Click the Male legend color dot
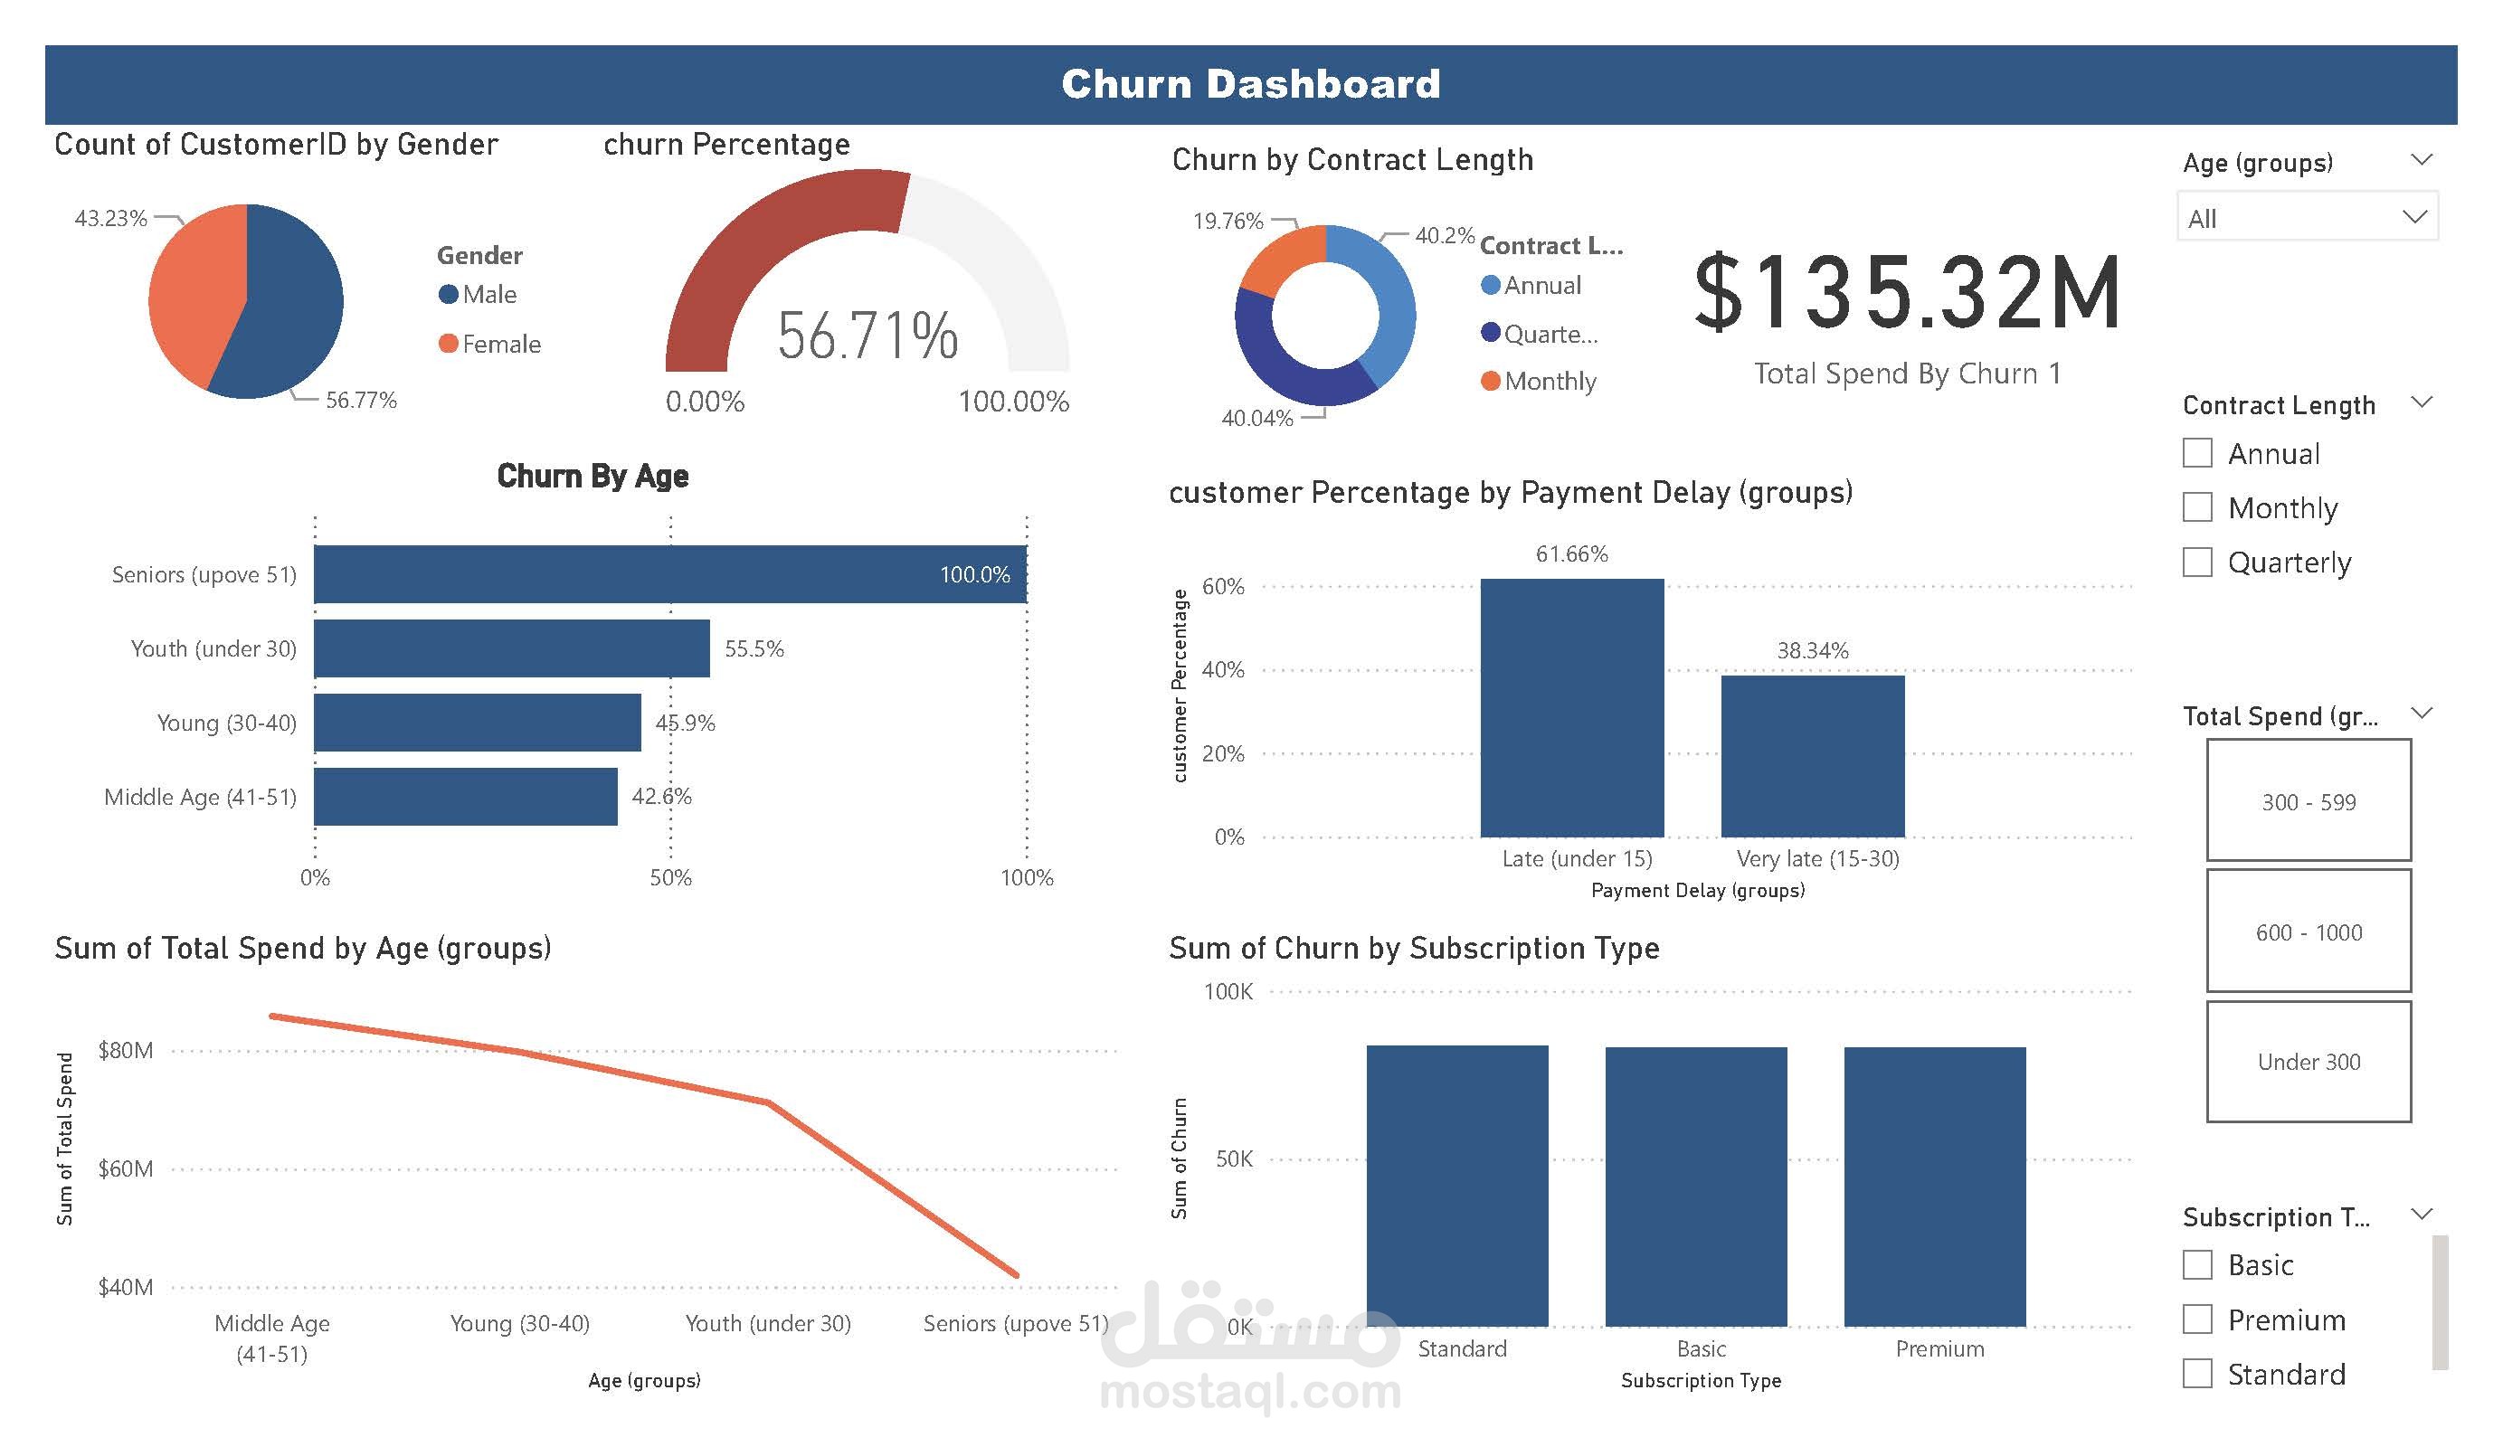Image resolution: width=2503 pixels, height=1447 pixels. tap(448, 294)
